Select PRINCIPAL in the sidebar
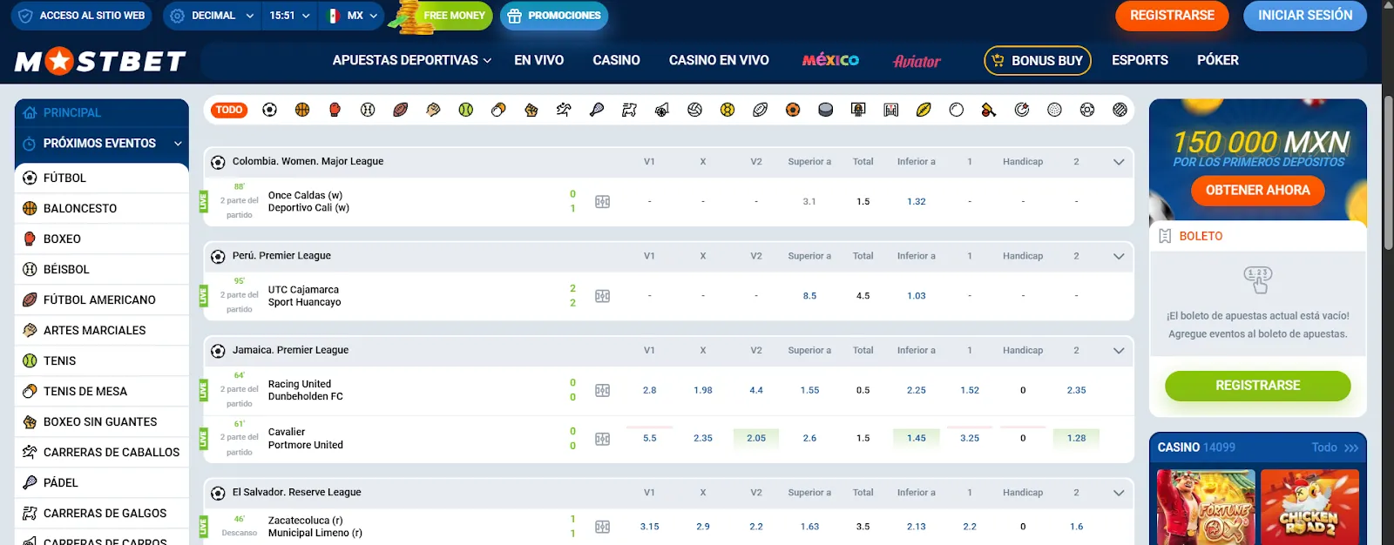The image size is (1394, 545). click(x=102, y=113)
